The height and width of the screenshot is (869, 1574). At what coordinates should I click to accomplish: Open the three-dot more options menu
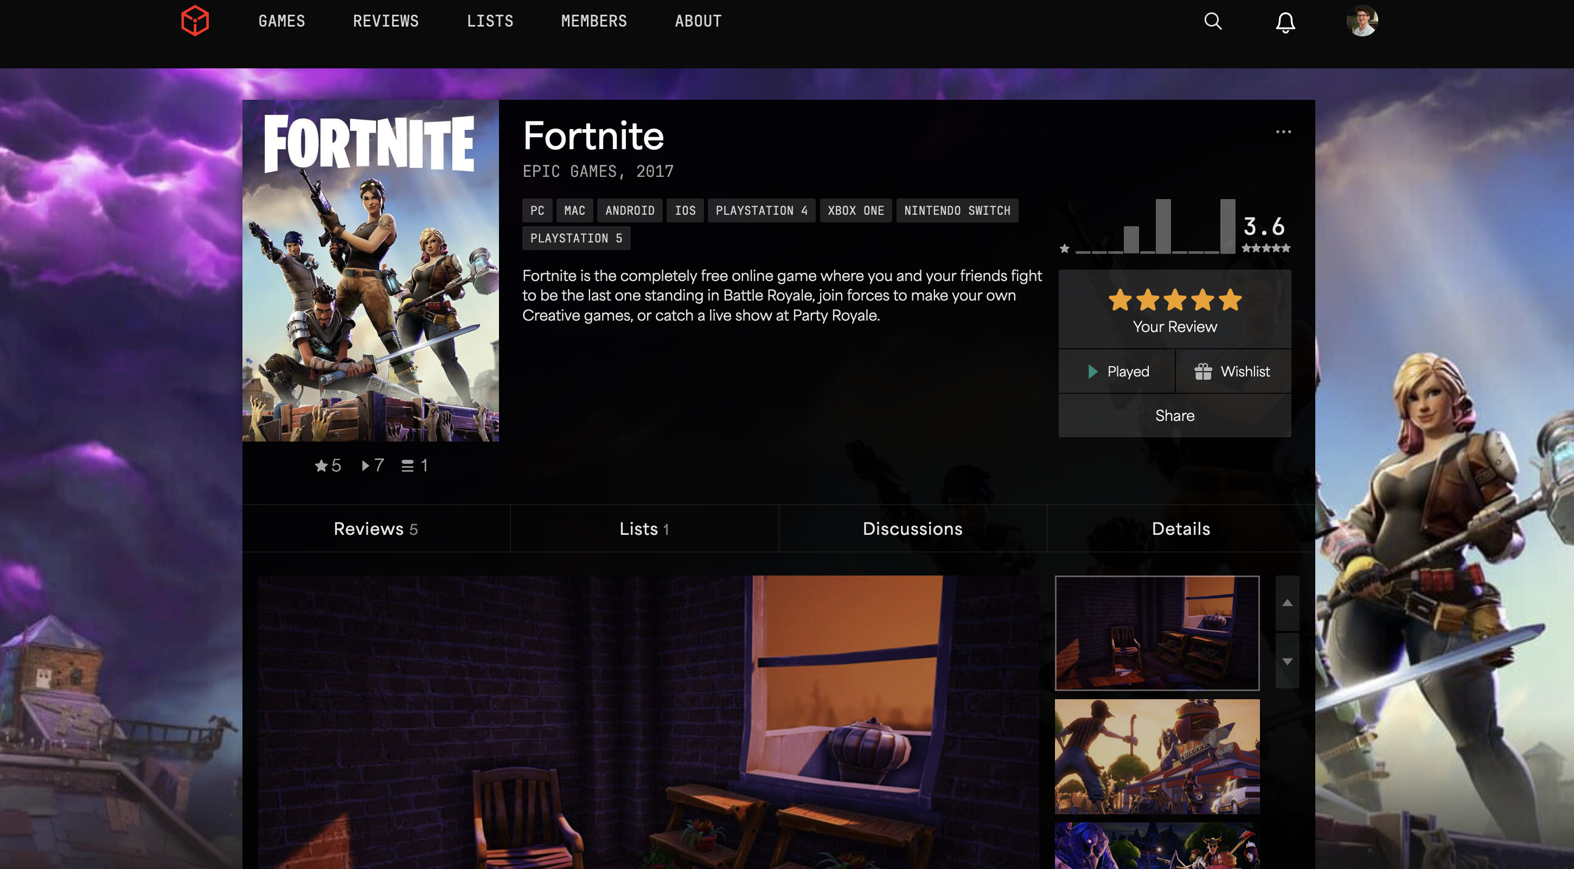[x=1283, y=132]
